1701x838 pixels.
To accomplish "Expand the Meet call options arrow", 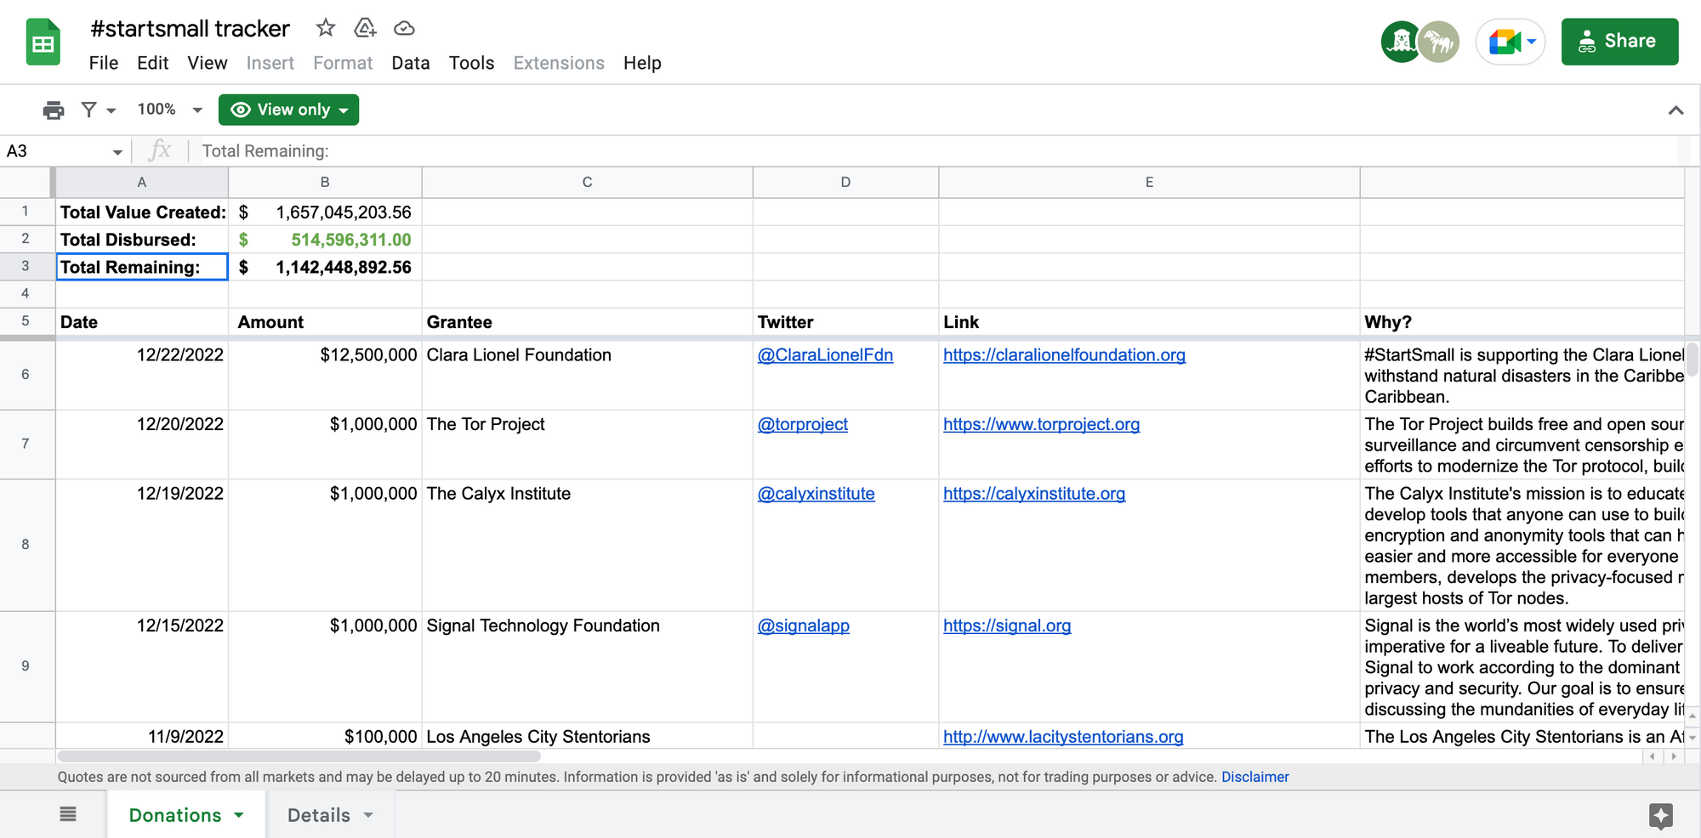I will (x=1531, y=42).
